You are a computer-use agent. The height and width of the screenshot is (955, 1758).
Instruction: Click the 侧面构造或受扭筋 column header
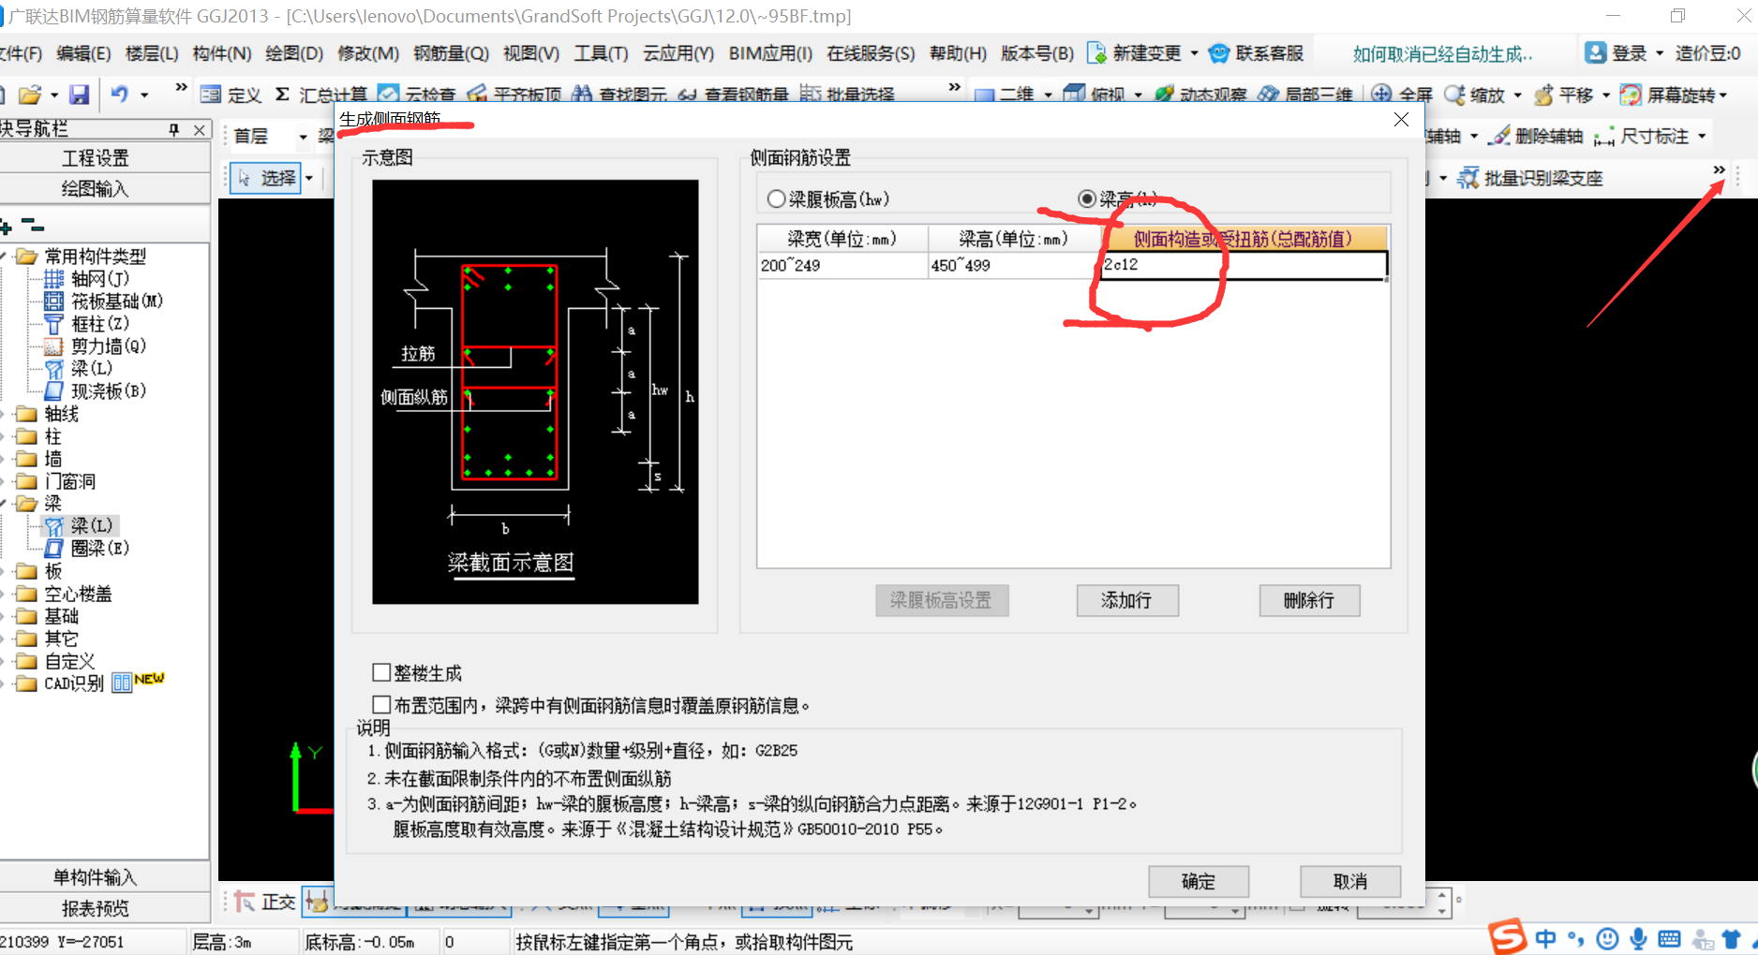[1244, 239]
